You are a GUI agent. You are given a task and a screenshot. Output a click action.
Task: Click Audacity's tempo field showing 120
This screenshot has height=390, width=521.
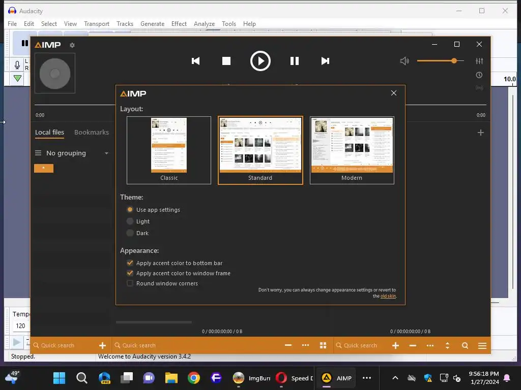point(21,326)
